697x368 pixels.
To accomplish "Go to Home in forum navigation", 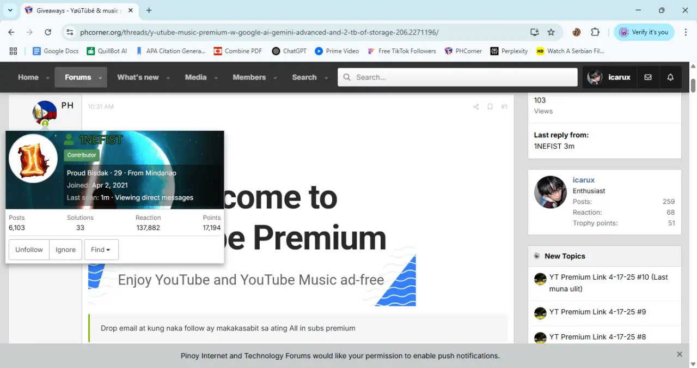I will (28, 77).
